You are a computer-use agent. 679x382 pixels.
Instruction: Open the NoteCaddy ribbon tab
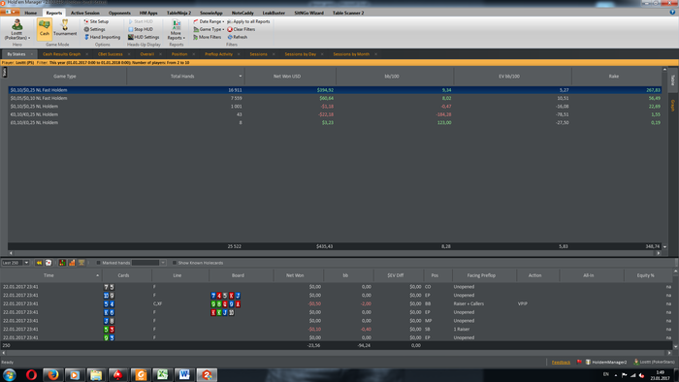click(x=242, y=13)
